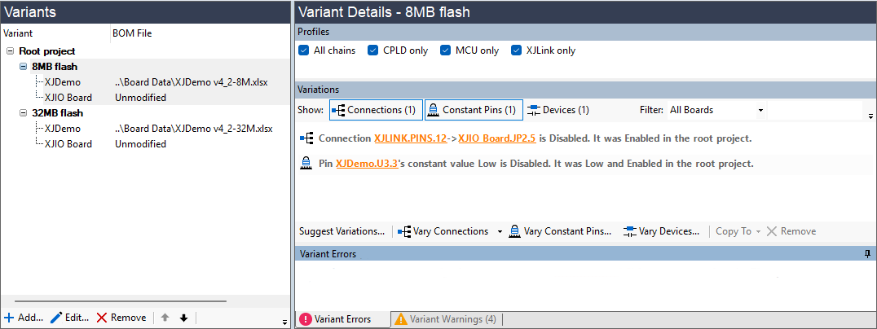Uncheck the All chains profile checkbox
The width and height of the screenshot is (877, 329).
pos(305,50)
